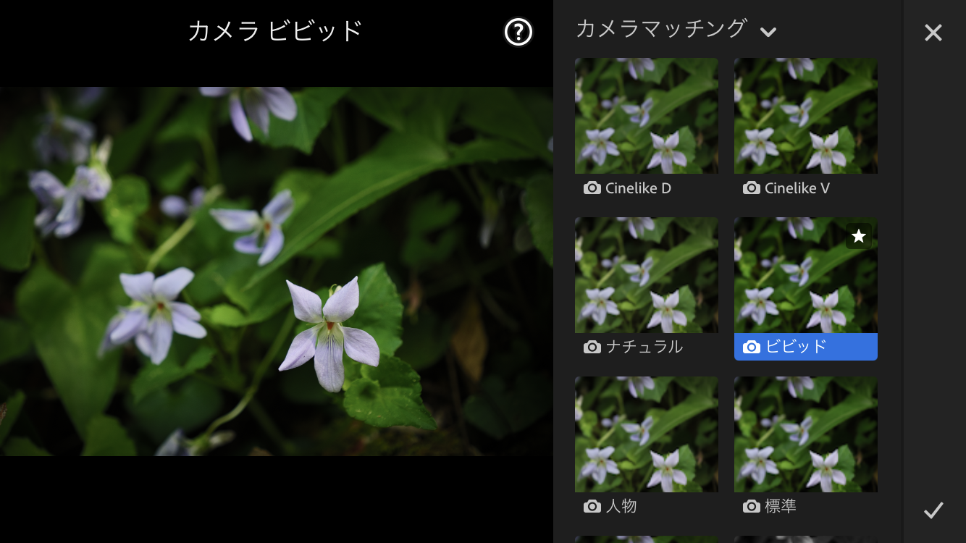Click the Cinelike V label
This screenshot has height=543, width=966.
tap(797, 188)
